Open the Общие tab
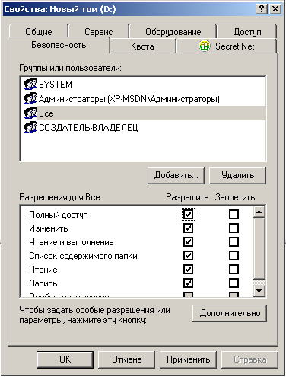Screen dimensions: 286x377 (x=39, y=32)
